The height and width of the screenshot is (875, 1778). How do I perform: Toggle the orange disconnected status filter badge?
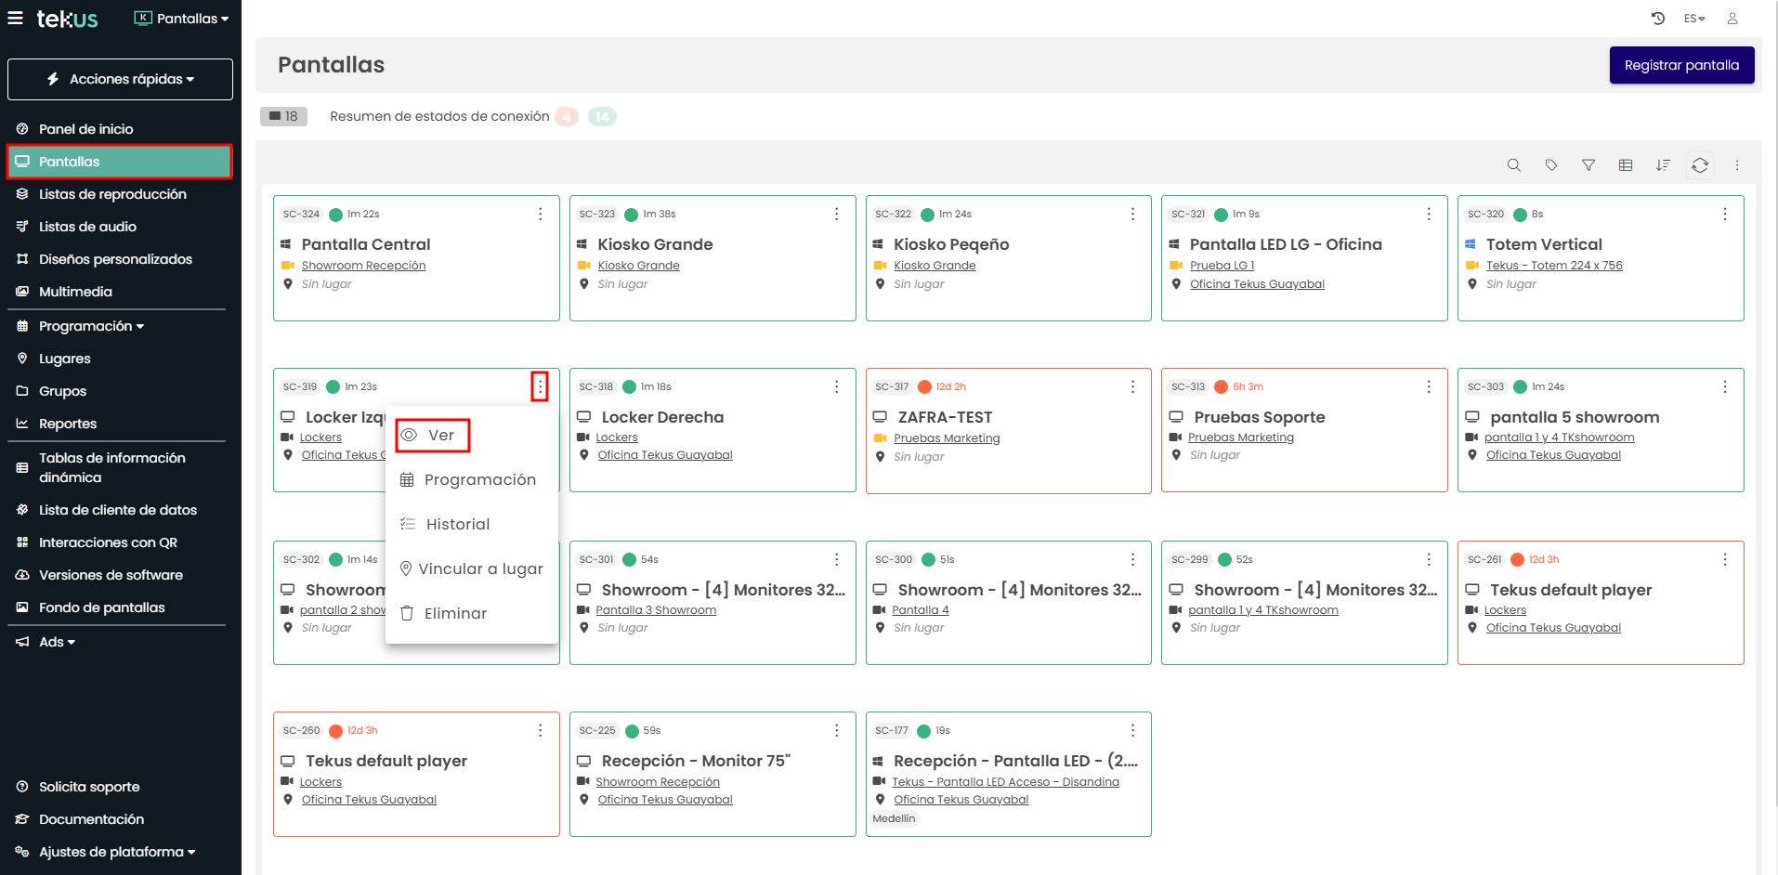[567, 117]
